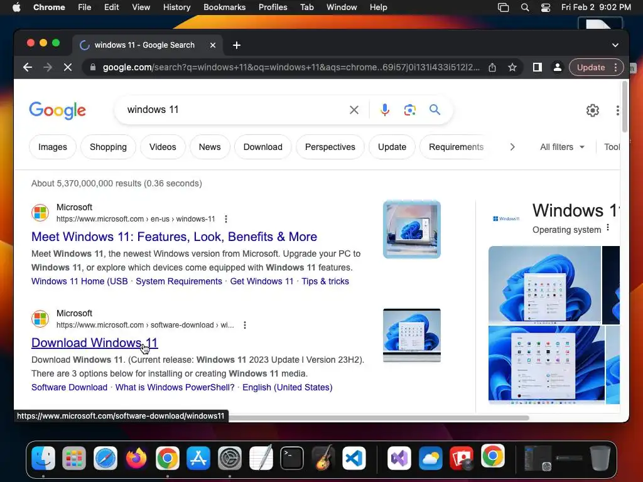Open the Chrome profile avatar
The height and width of the screenshot is (482, 643).
pyautogui.click(x=558, y=67)
